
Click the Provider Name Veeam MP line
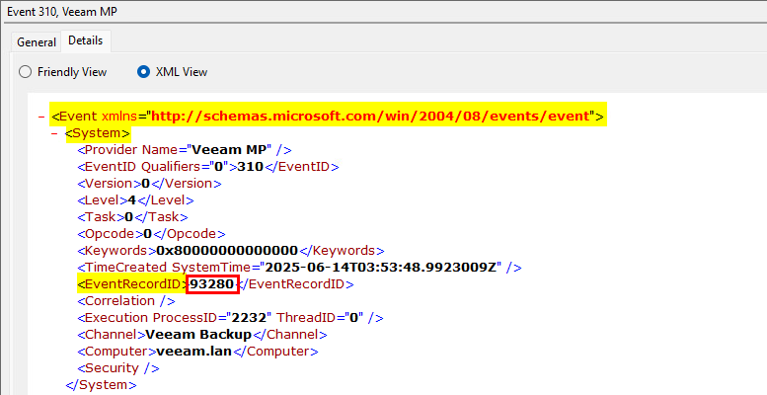pyautogui.click(x=185, y=150)
